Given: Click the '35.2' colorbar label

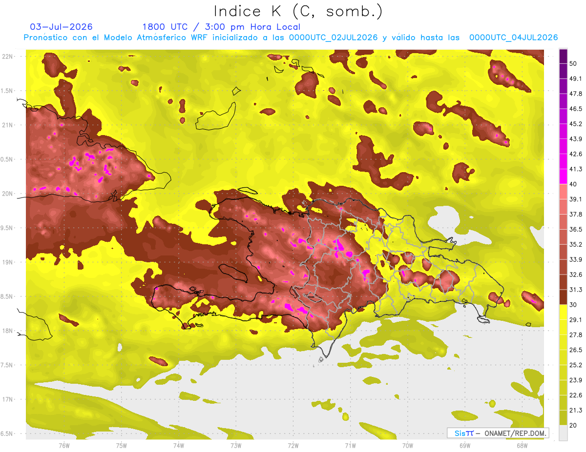Looking at the screenshot, I should click(x=576, y=244).
